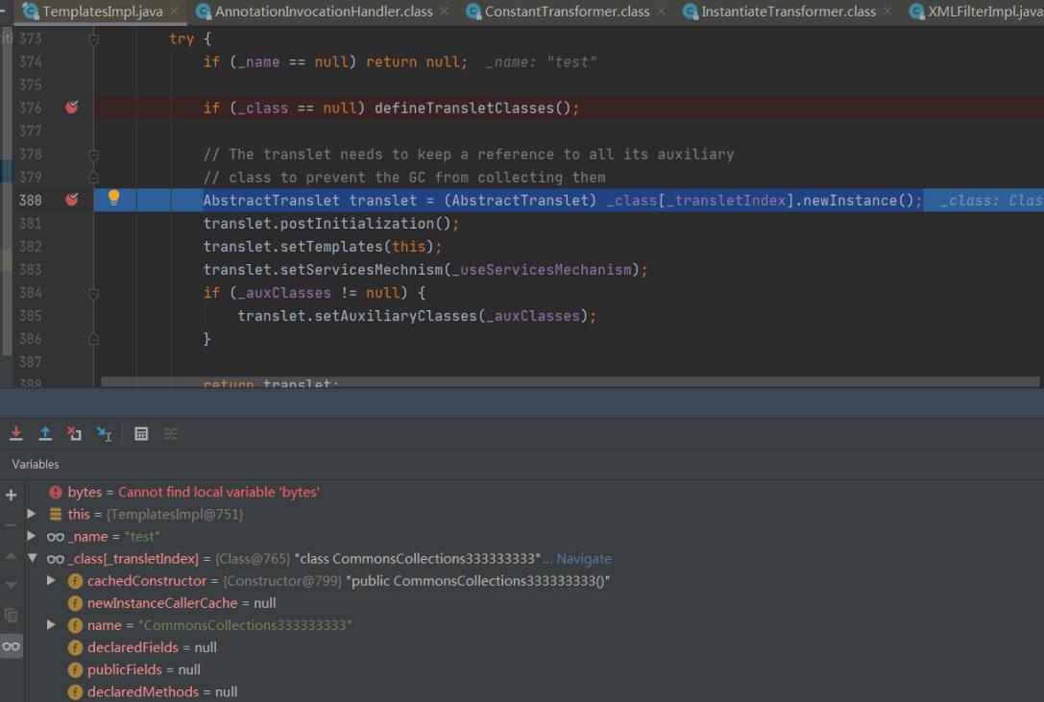Expand the _name watch variable

32,536
